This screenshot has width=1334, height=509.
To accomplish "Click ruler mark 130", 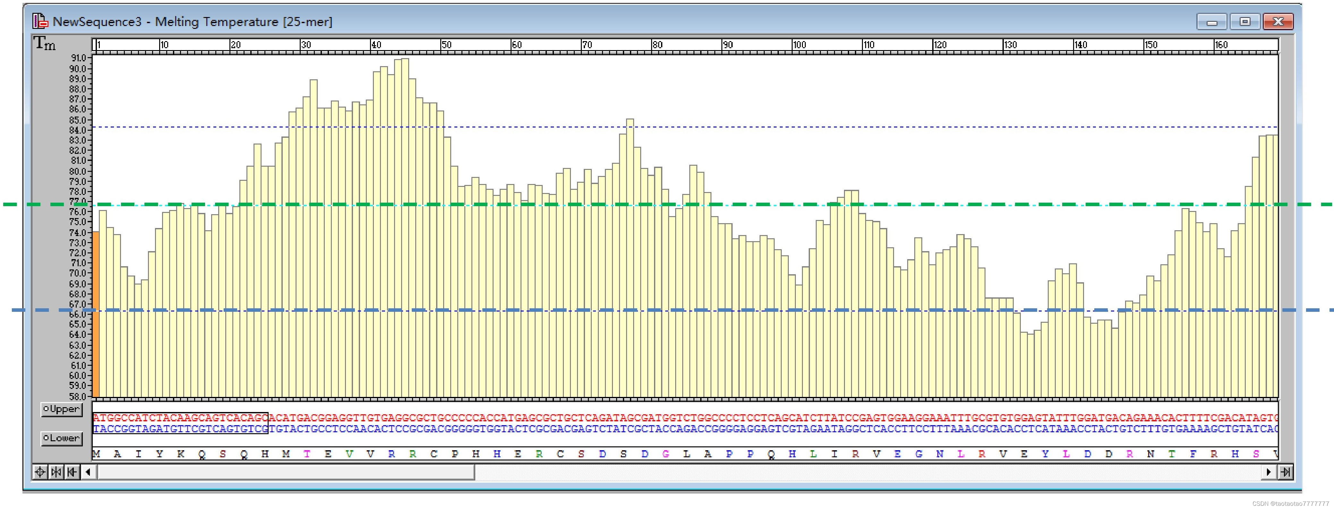I will [x=1011, y=45].
